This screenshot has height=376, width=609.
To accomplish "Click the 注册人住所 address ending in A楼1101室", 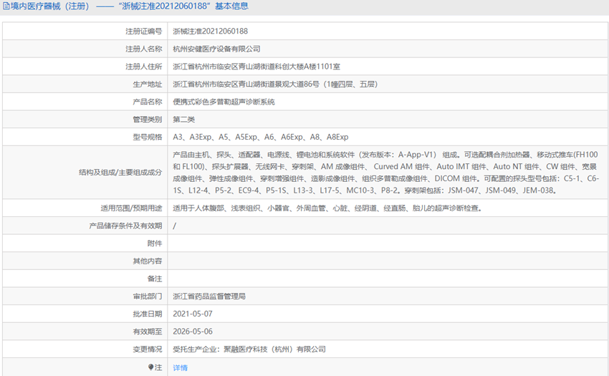I will pyautogui.click(x=256, y=67).
